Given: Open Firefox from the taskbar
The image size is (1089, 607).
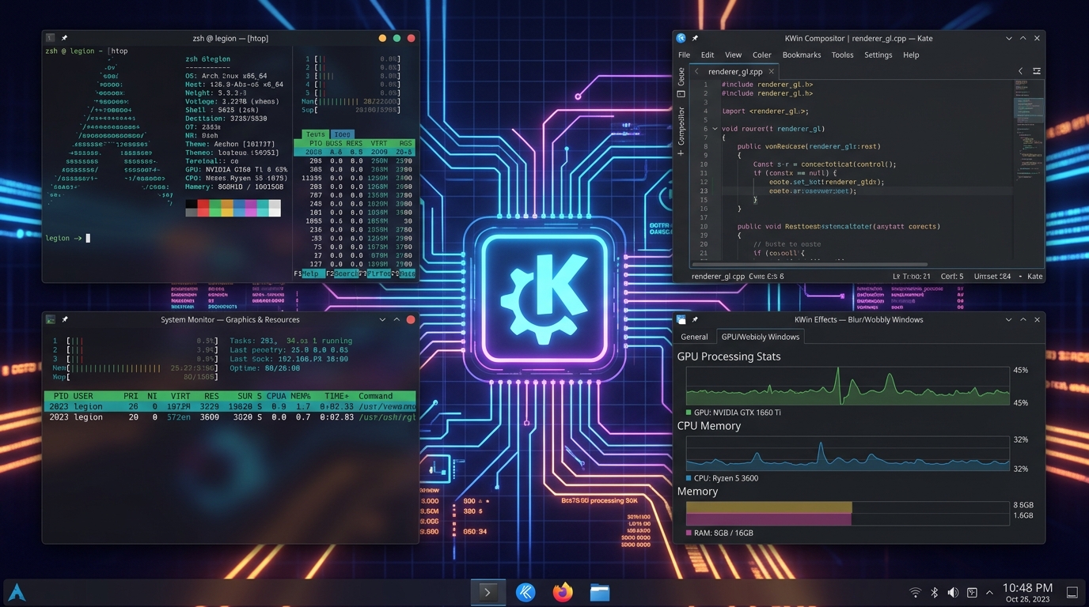Looking at the screenshot, I should (x=563, y=592).
